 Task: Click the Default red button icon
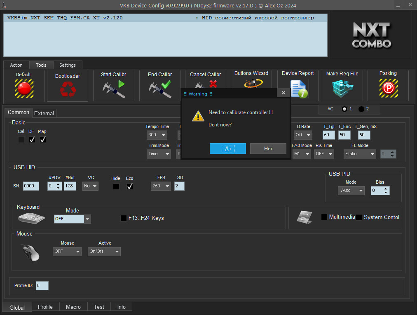click(x=24, y=89)
